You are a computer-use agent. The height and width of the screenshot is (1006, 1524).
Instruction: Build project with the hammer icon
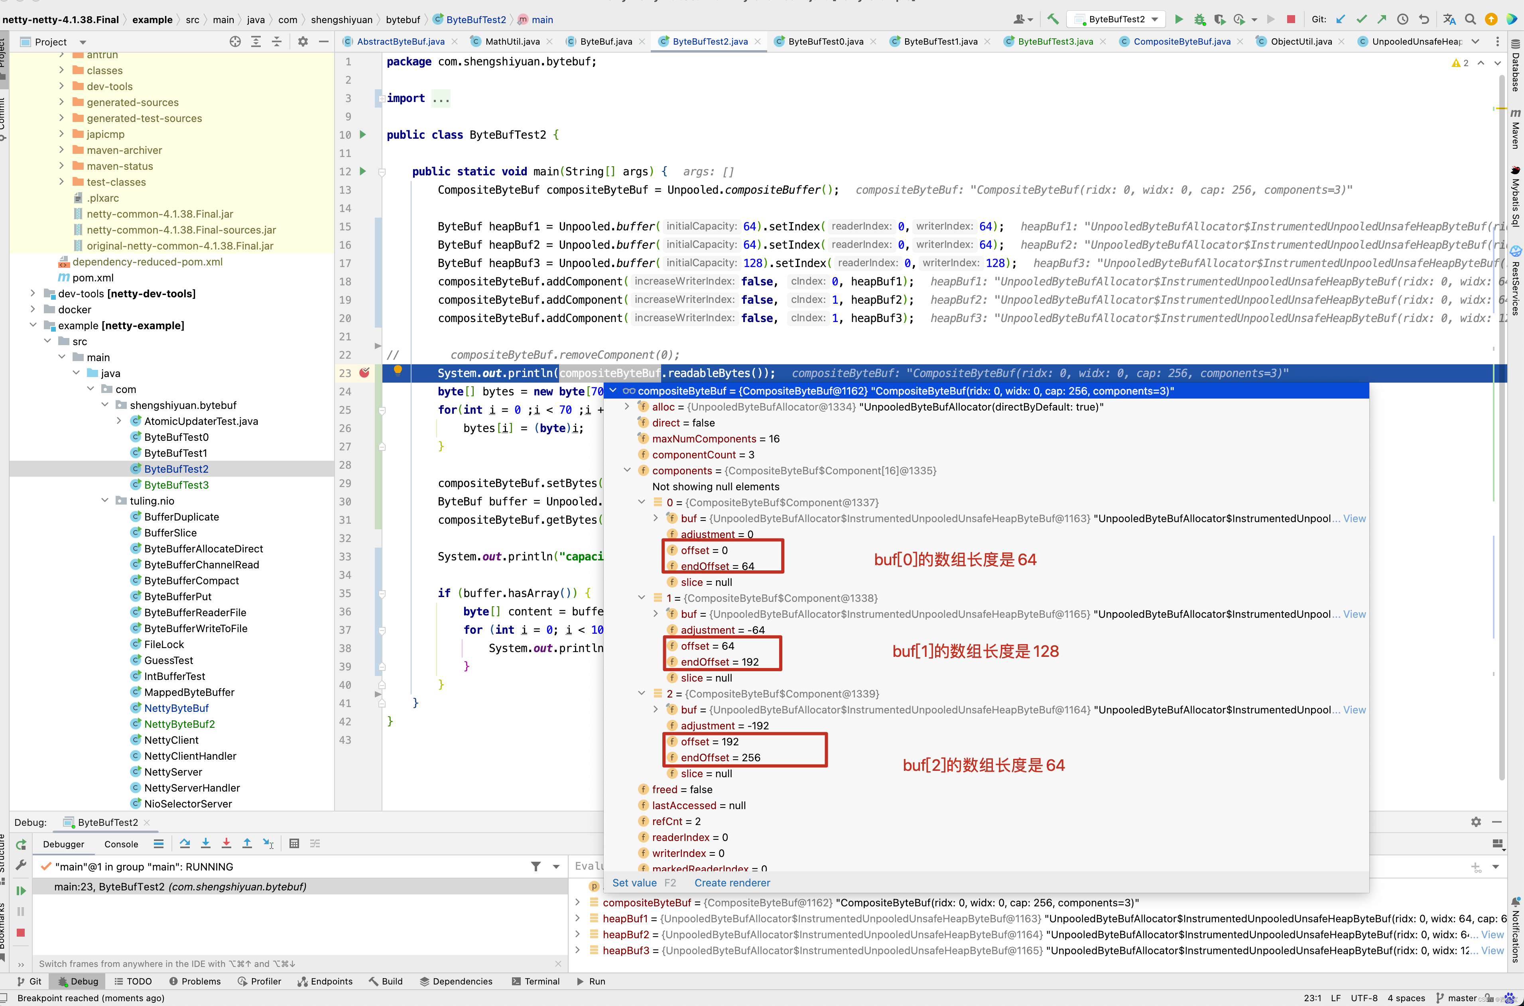[1052, 19]
